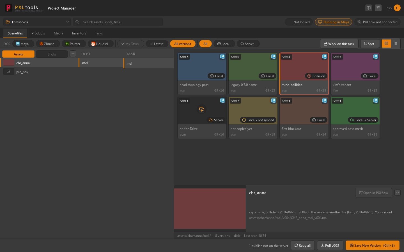Click the cloud download icon on v003

(x=202, y=109)
